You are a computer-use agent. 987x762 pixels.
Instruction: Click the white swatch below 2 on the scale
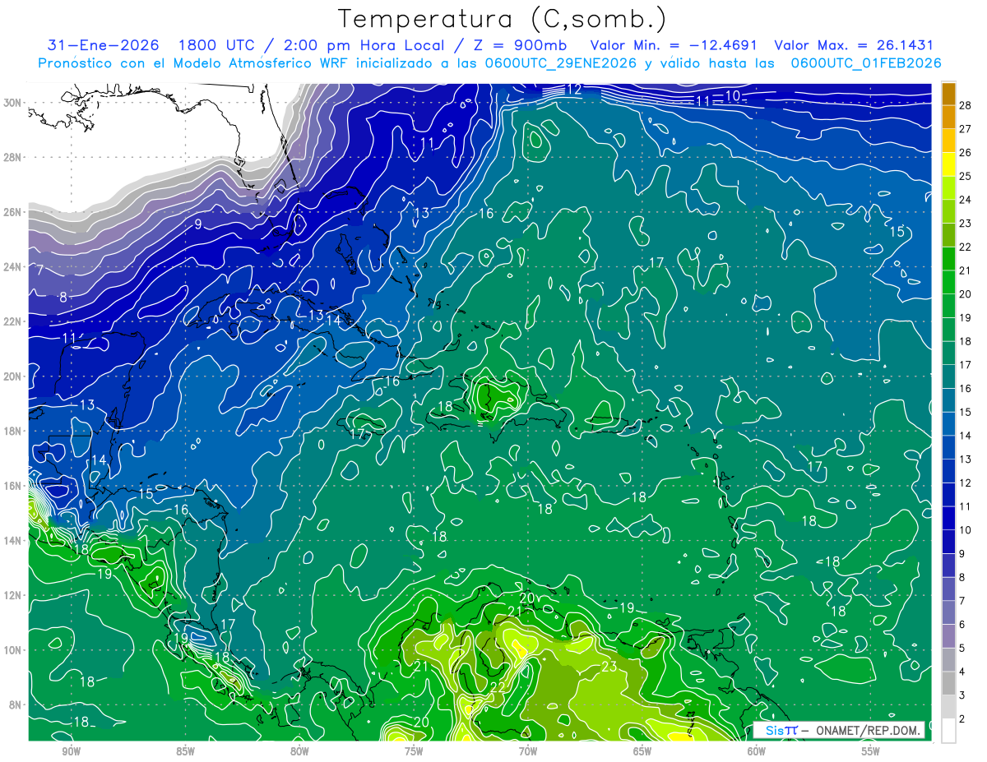[x=948, y=731]
